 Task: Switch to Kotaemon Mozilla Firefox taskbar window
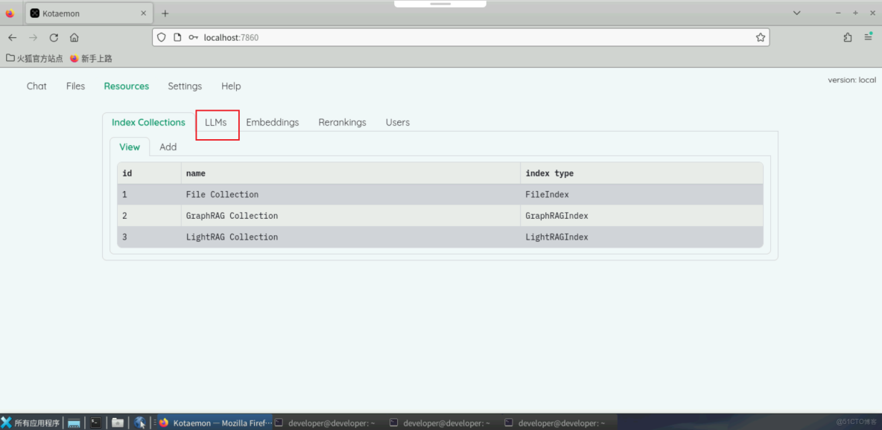click(215, 423)
